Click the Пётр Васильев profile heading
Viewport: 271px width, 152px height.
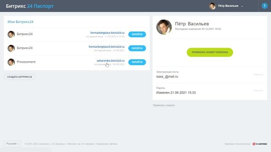192,24
